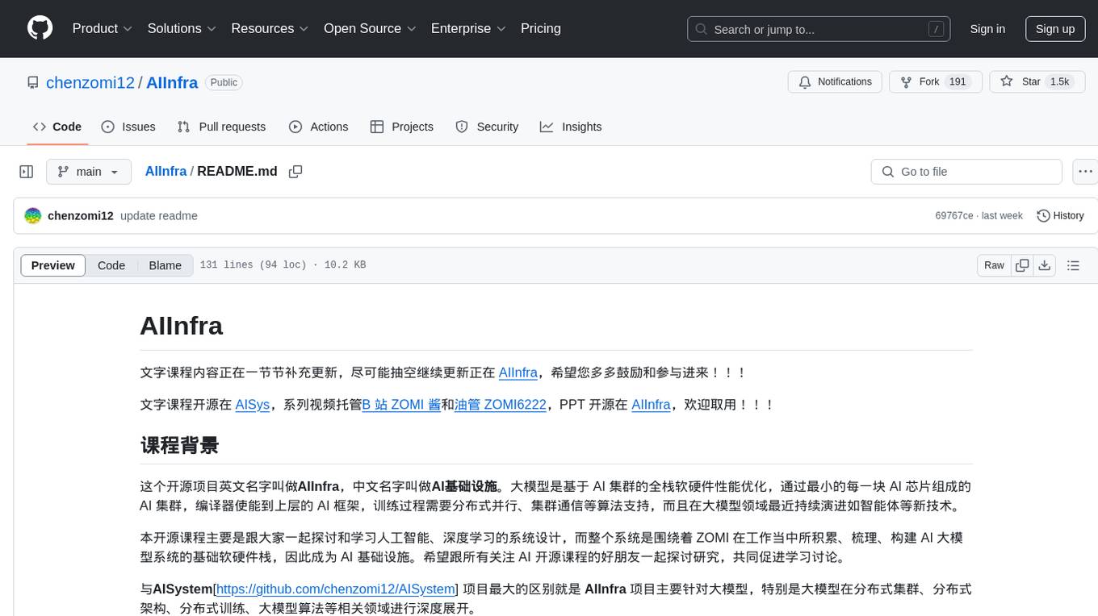Open the more file actions menu
This screenshot has width=1098, height=616.
point(1085,172)
